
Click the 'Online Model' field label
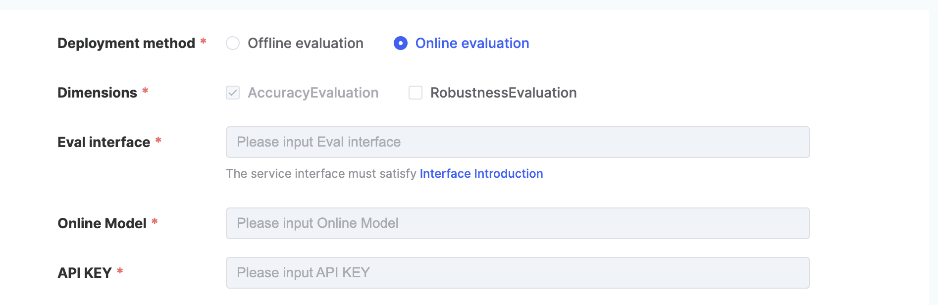(102, 224)
